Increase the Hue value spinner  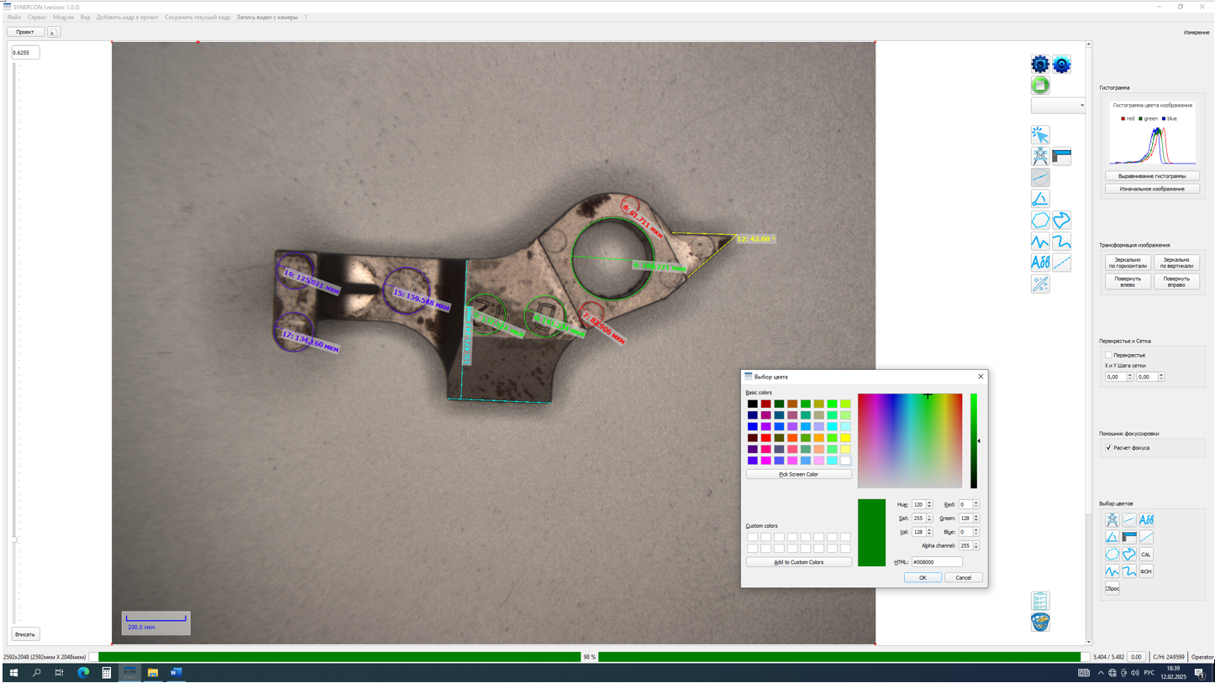(x=929, y=503)
